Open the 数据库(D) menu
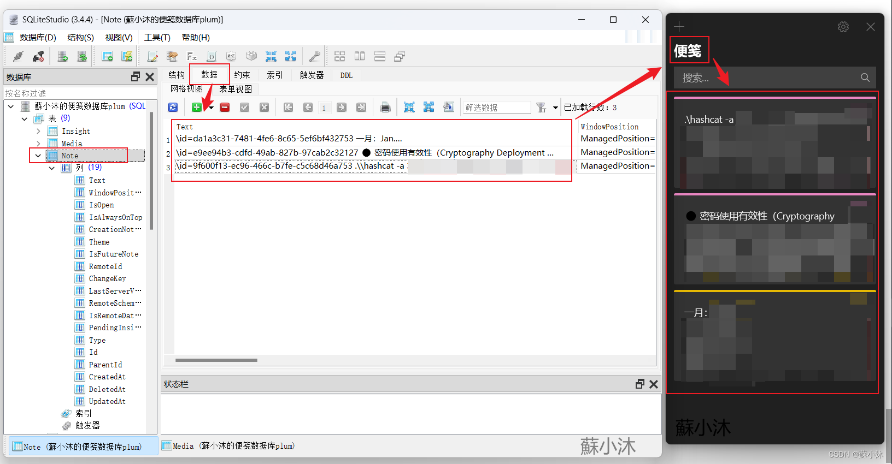 click(38, 38)
